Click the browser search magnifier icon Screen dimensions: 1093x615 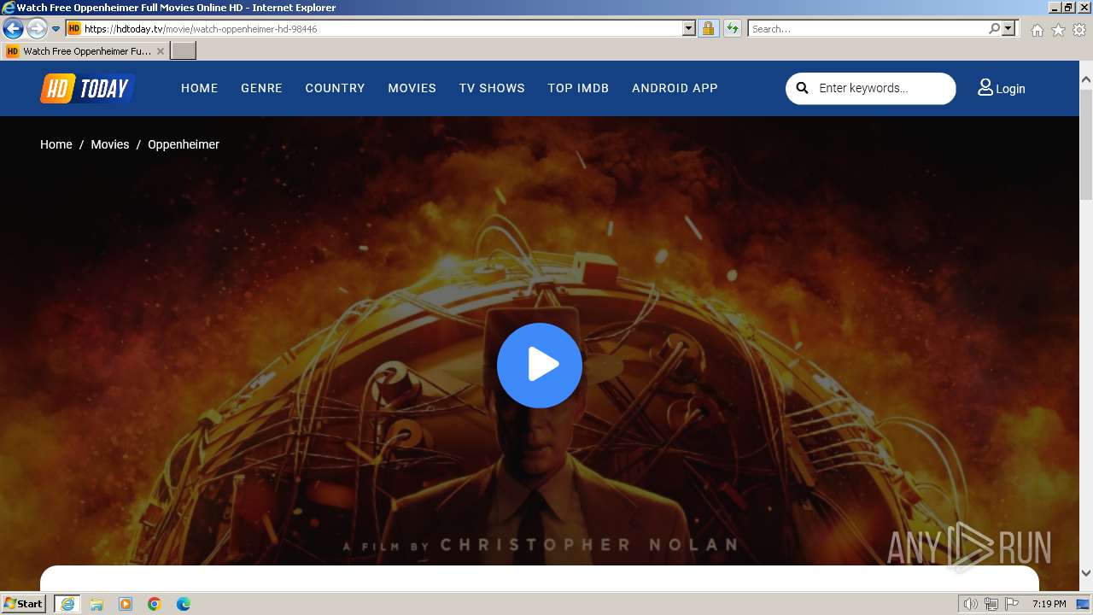click(x=994, y=28)
